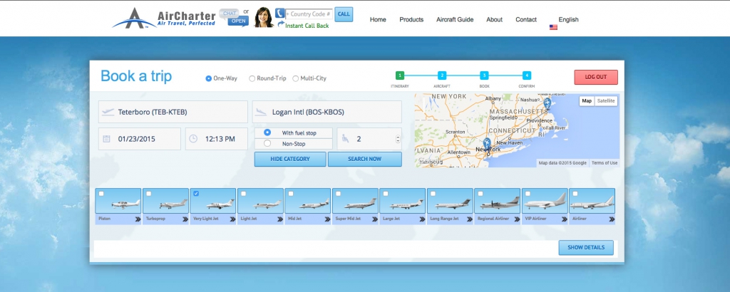Expand the Light Jet category arrows

pyautogui.click(x=280, y=219)
